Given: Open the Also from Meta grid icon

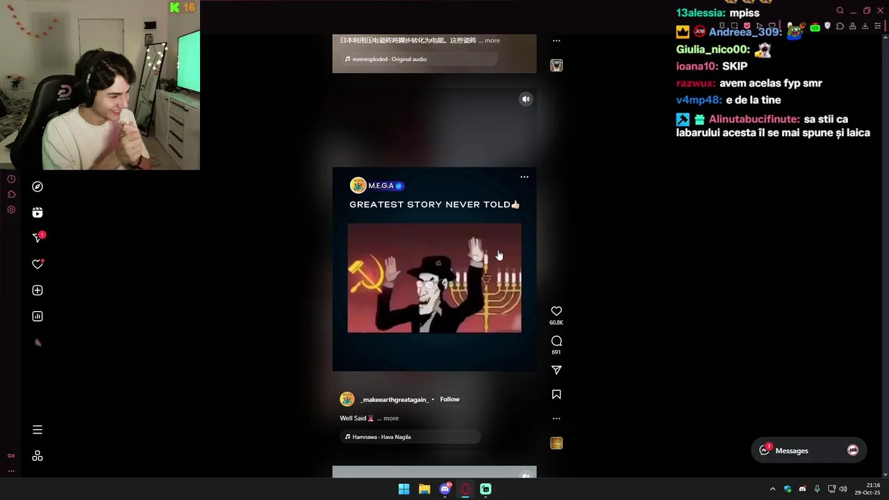Looking at the screenshot, I should pos(38,456).
